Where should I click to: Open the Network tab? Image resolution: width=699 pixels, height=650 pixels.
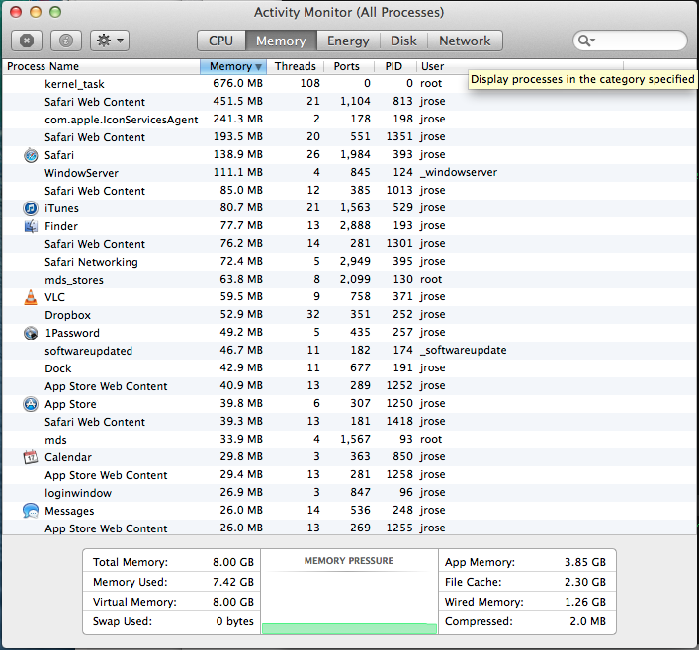pos(465,41)
